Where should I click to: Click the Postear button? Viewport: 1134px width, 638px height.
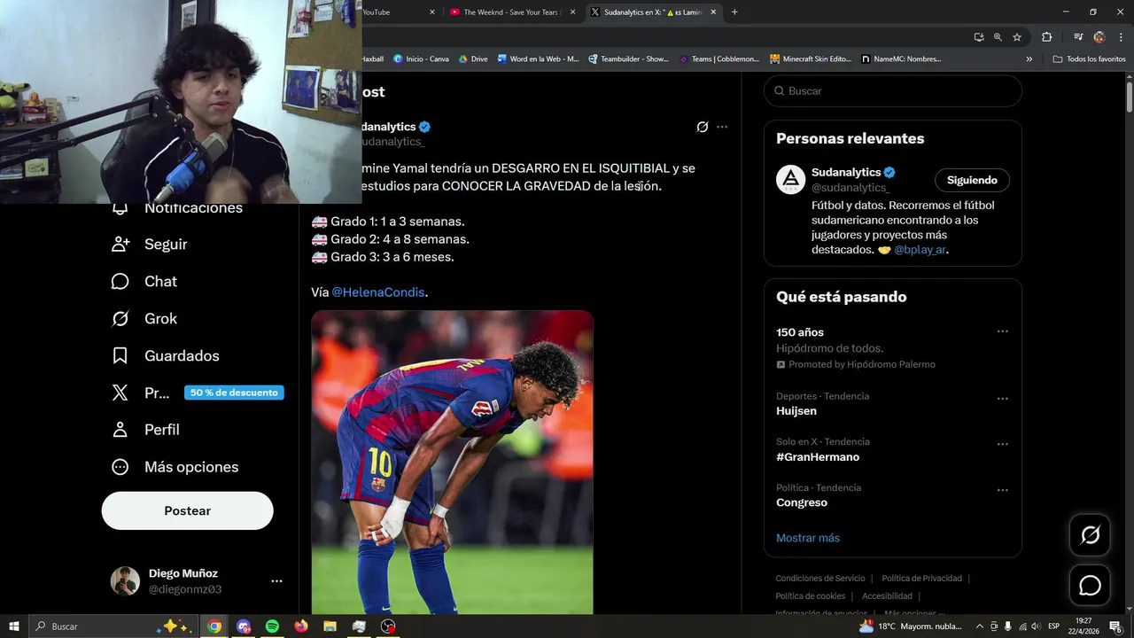(187, 510)
